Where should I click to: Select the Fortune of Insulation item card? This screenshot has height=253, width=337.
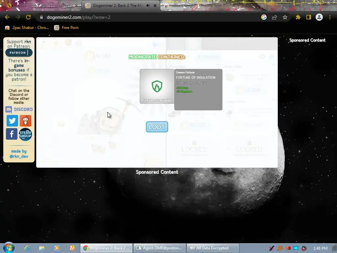click(x=157, y=86)
